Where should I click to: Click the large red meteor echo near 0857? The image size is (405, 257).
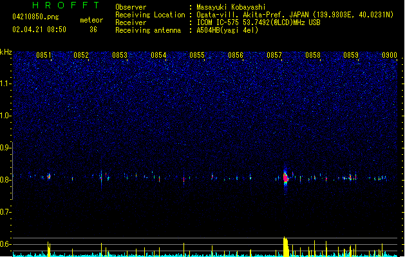click(x=285, y=178)
